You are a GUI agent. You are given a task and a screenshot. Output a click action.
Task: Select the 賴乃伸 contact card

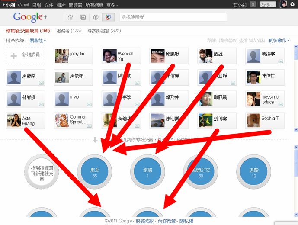click(169, 99)
